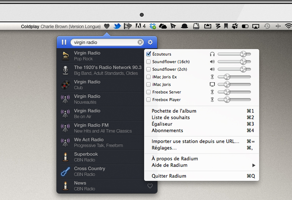Enable the iMac Joris output checkbox
This screenshot has width=292, height=200.
pyautogui.click(x=148, y=85)
